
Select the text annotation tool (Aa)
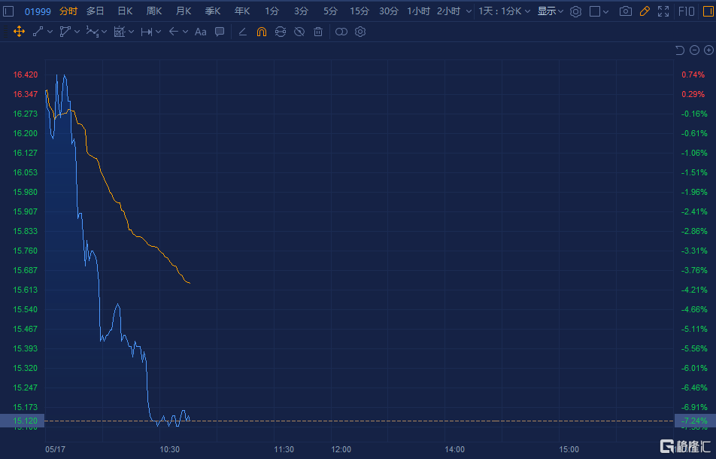200,32
